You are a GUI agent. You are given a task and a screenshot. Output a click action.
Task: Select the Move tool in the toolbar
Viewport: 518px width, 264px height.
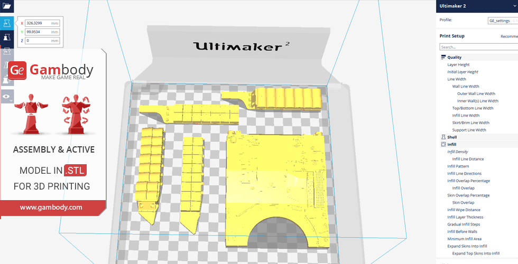(x=7, y=24)
